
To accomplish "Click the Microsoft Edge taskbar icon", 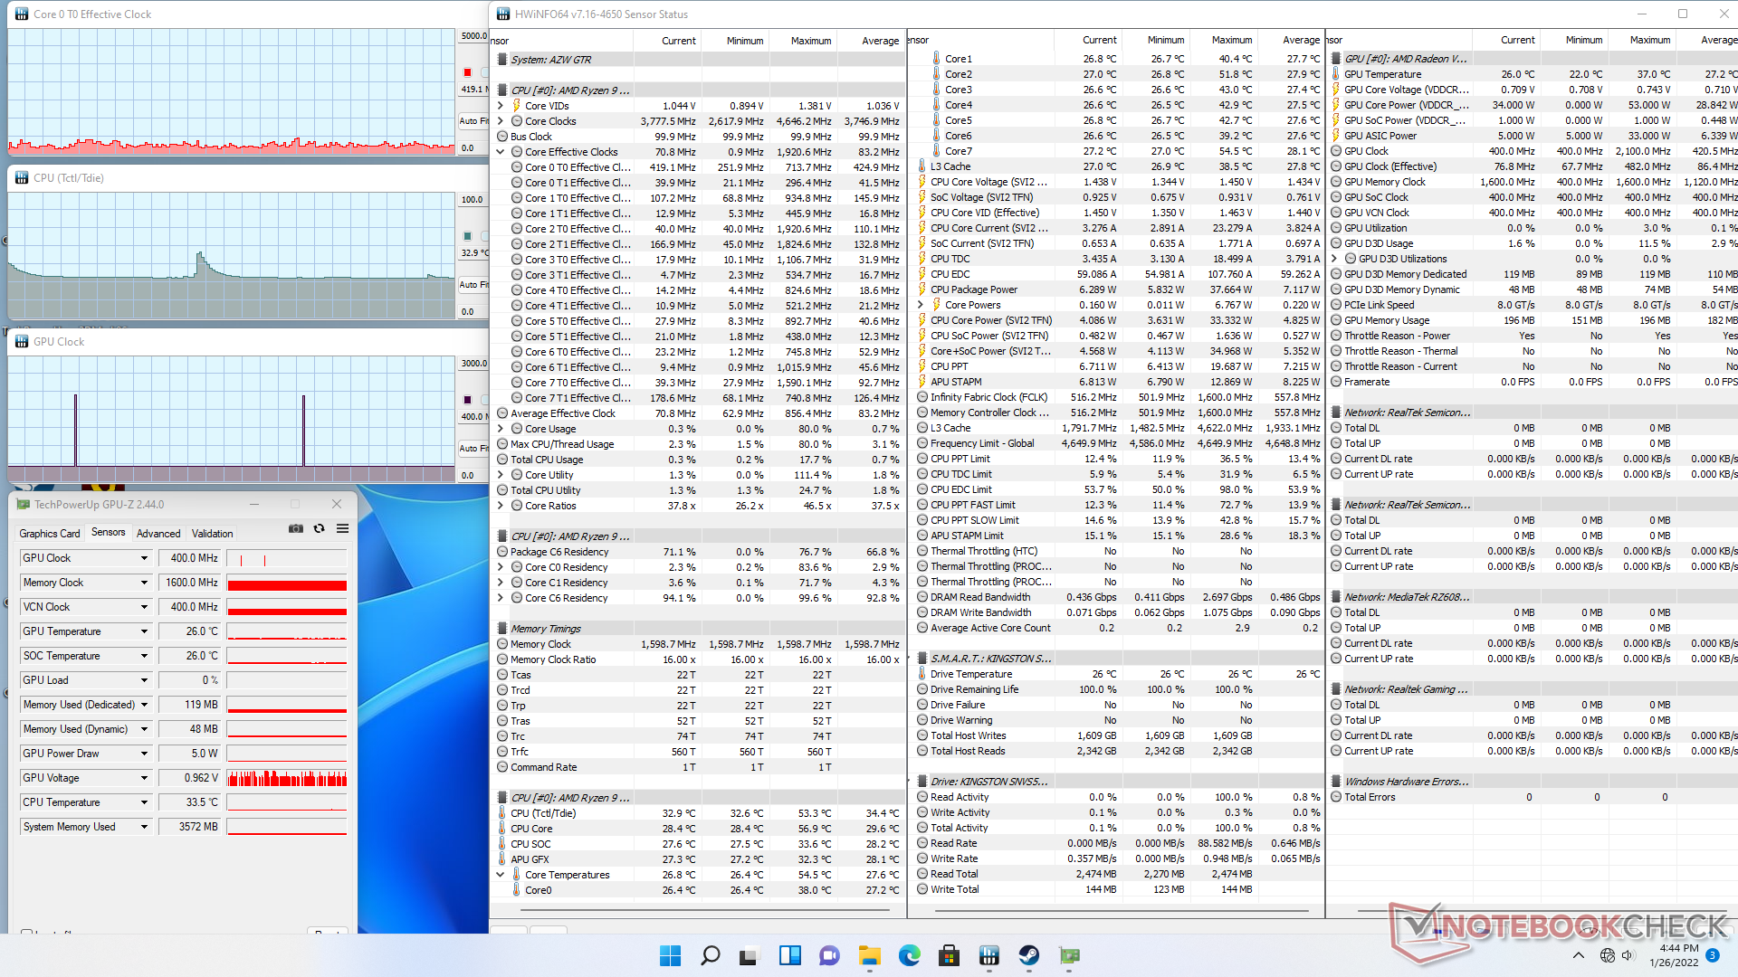I will 909,955.
